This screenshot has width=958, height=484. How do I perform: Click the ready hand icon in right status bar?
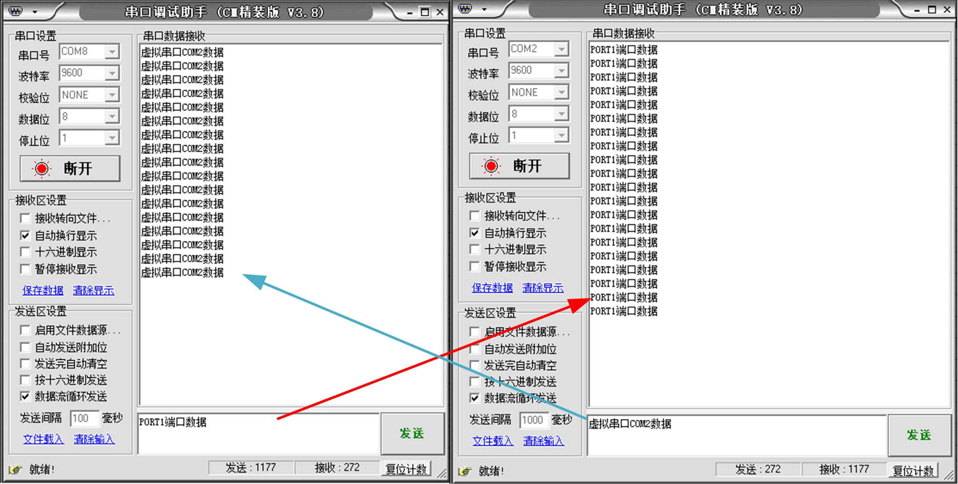(464, 472)
